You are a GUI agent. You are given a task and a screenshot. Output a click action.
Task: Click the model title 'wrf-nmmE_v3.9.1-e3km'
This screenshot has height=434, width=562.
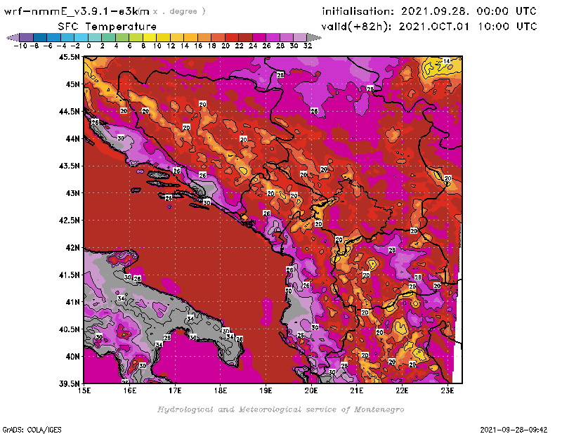click(77, 11)
